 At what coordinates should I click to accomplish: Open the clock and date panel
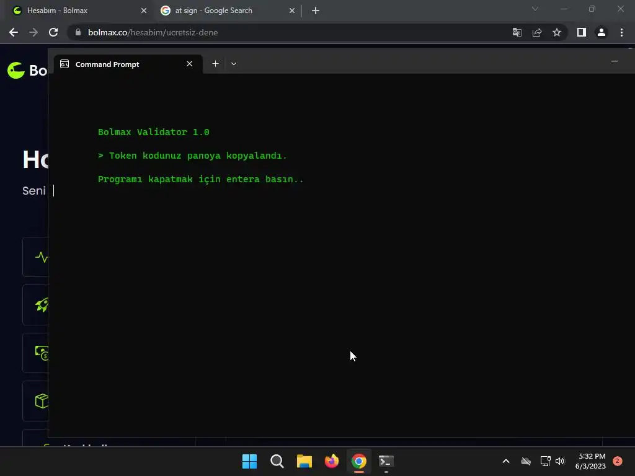(x=590, y=461)
